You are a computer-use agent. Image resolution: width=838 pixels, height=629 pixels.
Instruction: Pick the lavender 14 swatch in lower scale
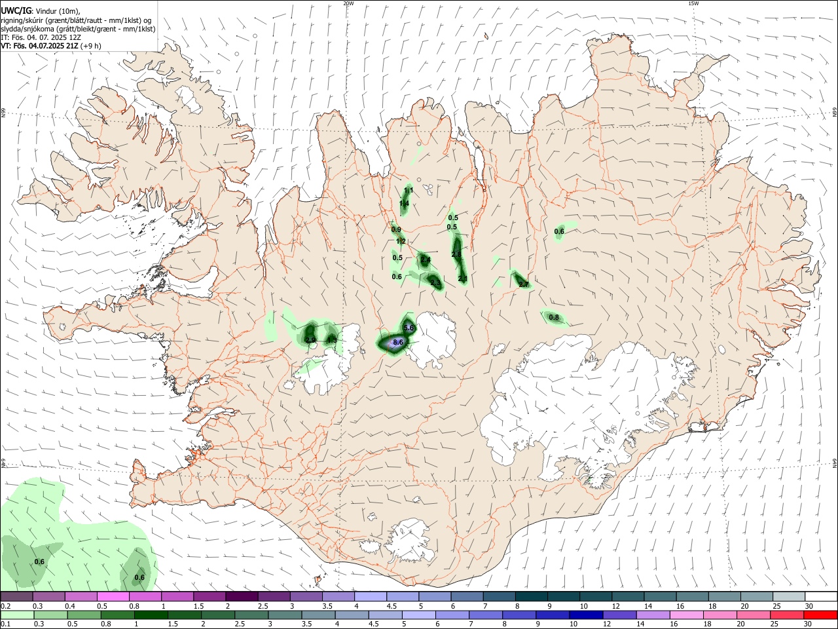[x=654, y=615]
